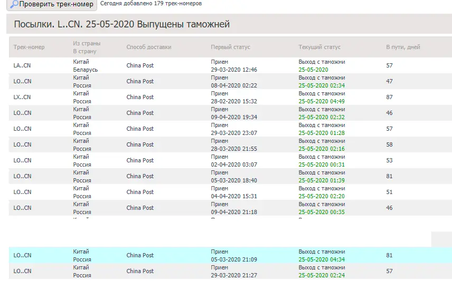Select the Текущий статус column header
Viewport: 452px width, 290px height.
tap(319, 47)
